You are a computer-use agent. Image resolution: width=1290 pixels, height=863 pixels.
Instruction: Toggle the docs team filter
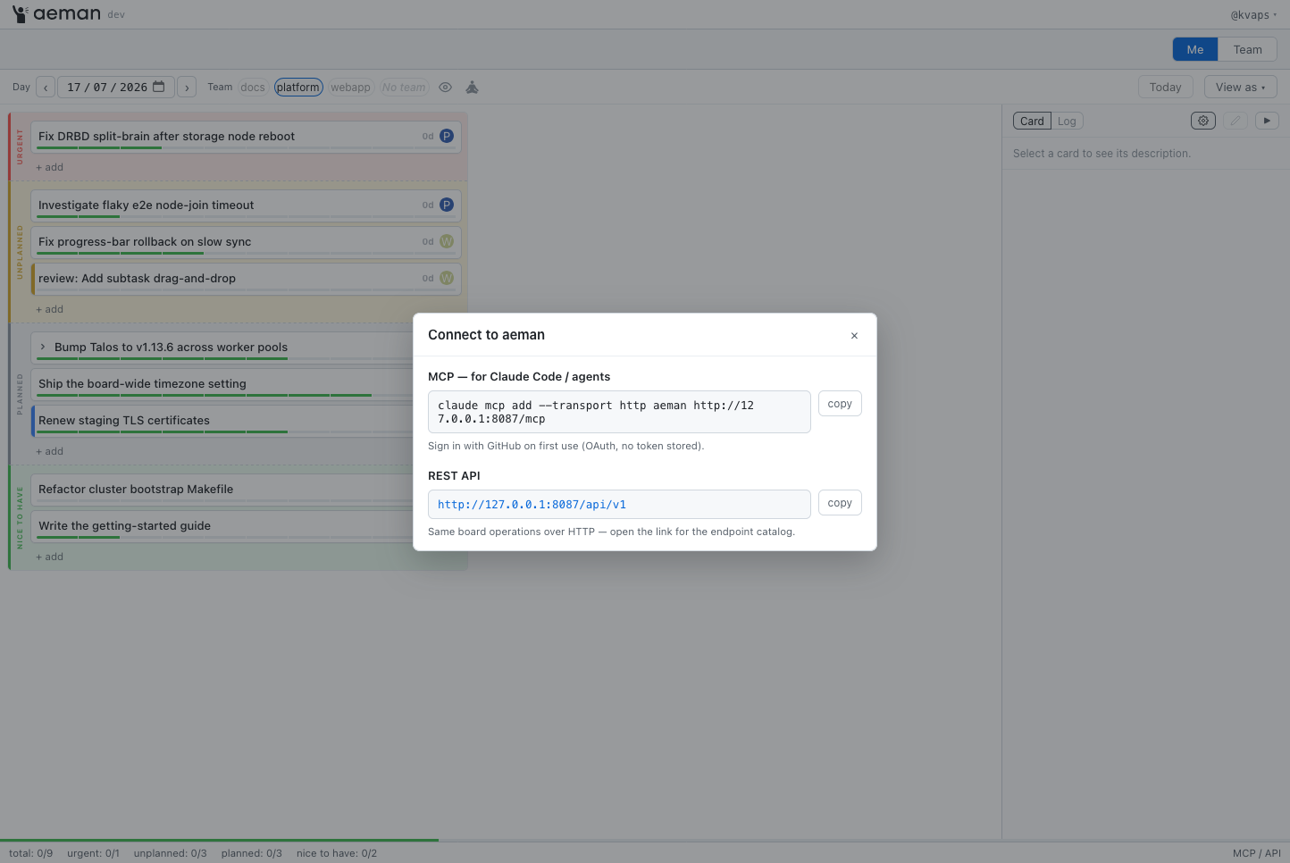click(253, 88)
